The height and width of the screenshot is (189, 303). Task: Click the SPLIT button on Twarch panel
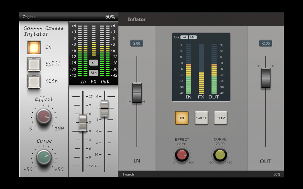click(201, 118)
